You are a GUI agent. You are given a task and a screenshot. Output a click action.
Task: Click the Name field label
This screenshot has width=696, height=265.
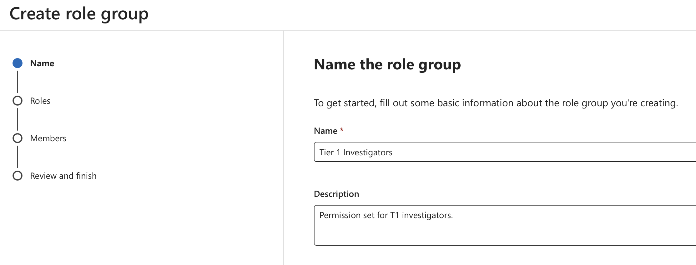(x=325, y=131)
